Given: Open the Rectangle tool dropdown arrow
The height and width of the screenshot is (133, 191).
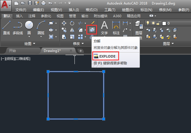Looking at the screenshot, I should [x=56, y=23].
